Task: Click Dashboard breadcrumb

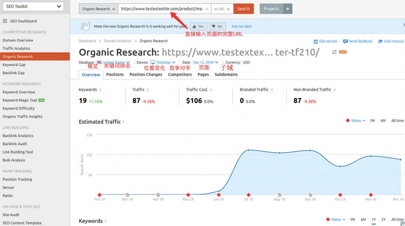Action: click(87, 41)
